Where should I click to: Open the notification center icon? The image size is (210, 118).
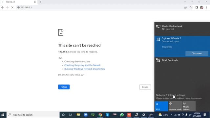click(x=205, y=115)
